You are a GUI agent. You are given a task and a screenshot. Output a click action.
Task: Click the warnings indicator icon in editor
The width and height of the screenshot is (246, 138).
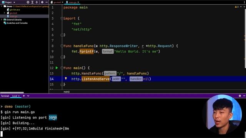pos(236,7)
